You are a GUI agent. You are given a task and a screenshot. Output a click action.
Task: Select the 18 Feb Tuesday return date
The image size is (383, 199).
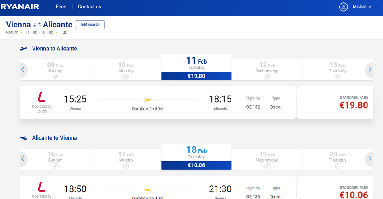coord(197,156)
